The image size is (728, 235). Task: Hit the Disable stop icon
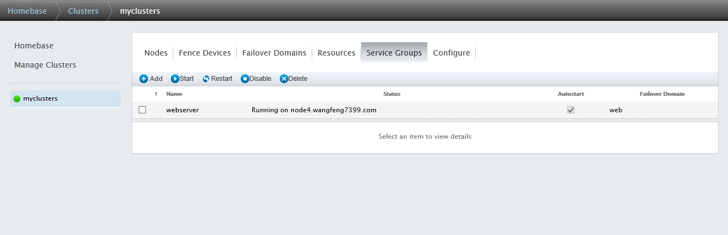tap(245, 79)
